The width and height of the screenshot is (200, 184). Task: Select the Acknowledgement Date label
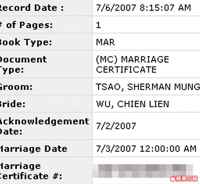click(x=44, y=126)
